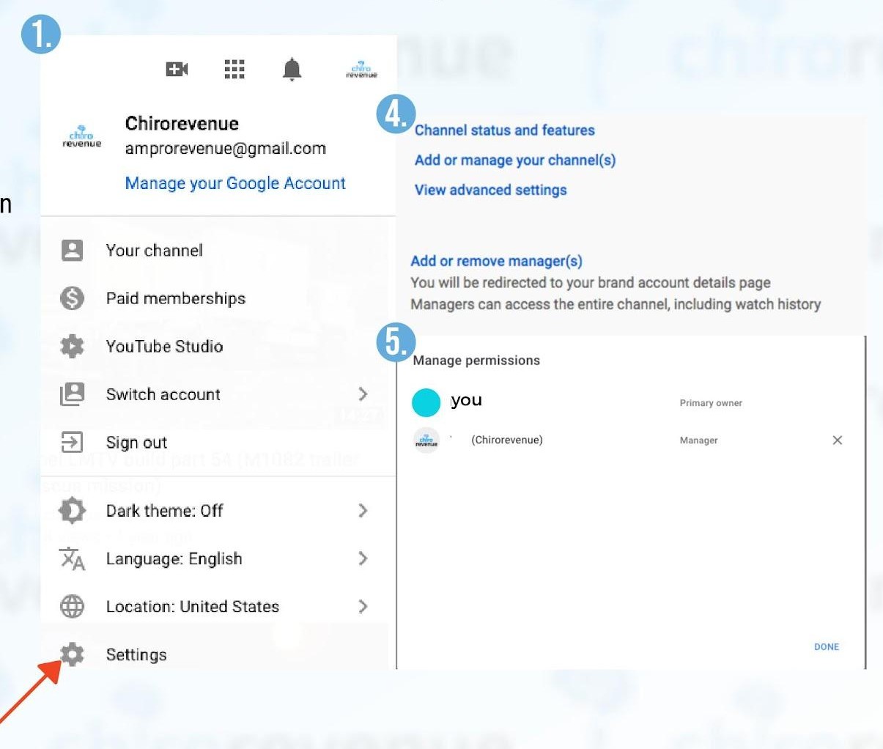883x749 pixels.
Task: Expand the Location chevron arrow
Action: click(x=363, y=606)
